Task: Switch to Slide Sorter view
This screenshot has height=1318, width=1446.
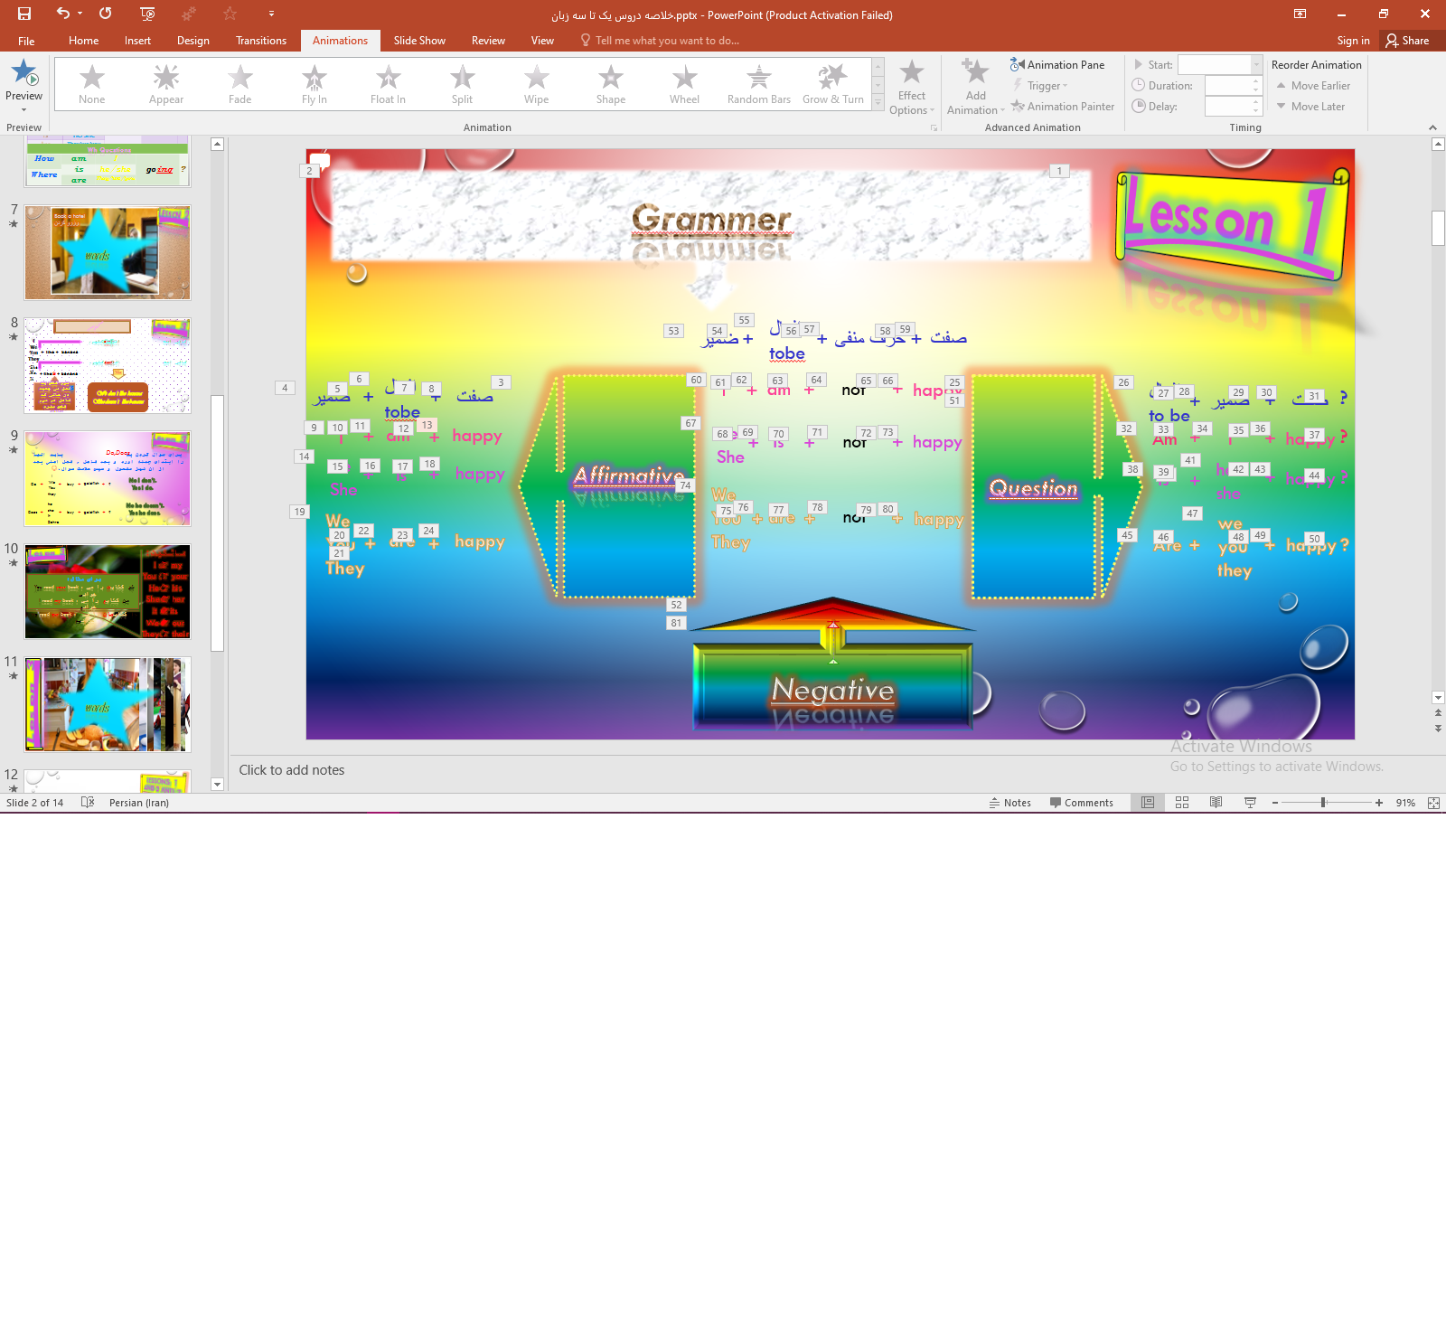Action: coord(1182,803)
